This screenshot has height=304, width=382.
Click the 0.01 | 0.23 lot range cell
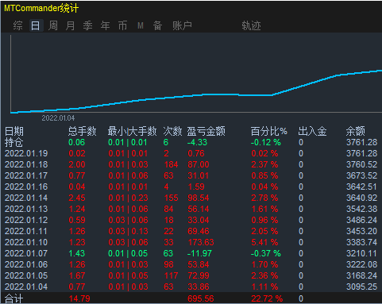click(128, 198)
